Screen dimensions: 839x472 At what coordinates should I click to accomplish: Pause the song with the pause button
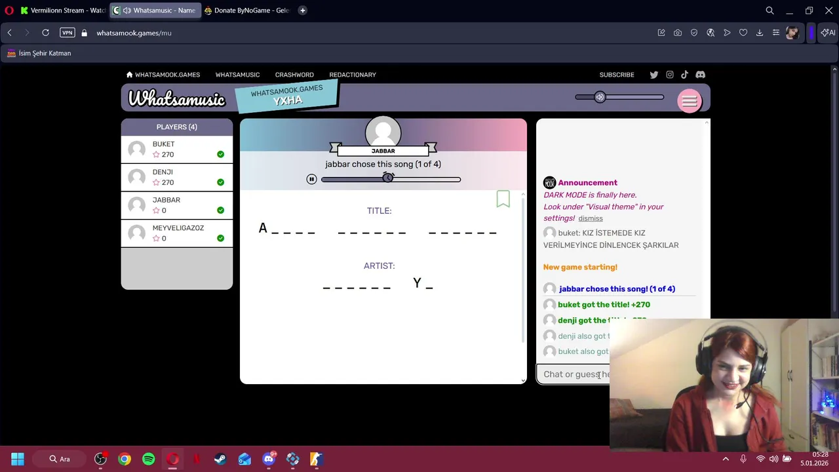pos(311,179)
